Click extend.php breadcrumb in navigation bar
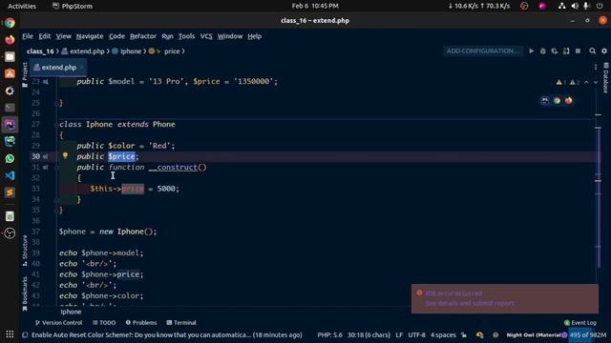This screenshot has height=343, width=611. pyautogui.click(x=83, y=51)
